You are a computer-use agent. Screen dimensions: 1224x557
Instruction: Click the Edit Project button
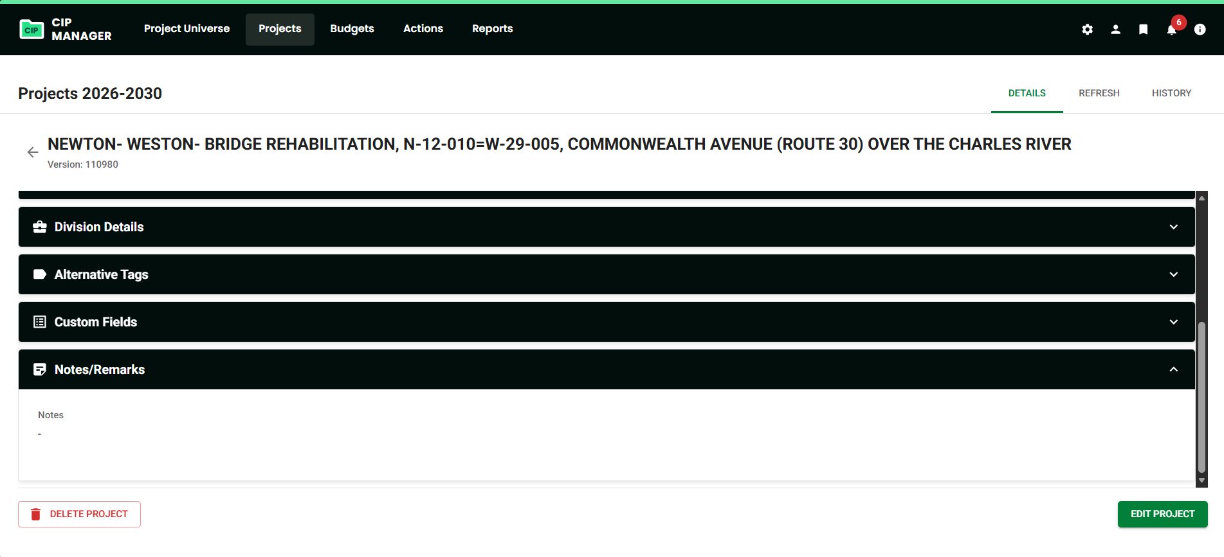1162,514
